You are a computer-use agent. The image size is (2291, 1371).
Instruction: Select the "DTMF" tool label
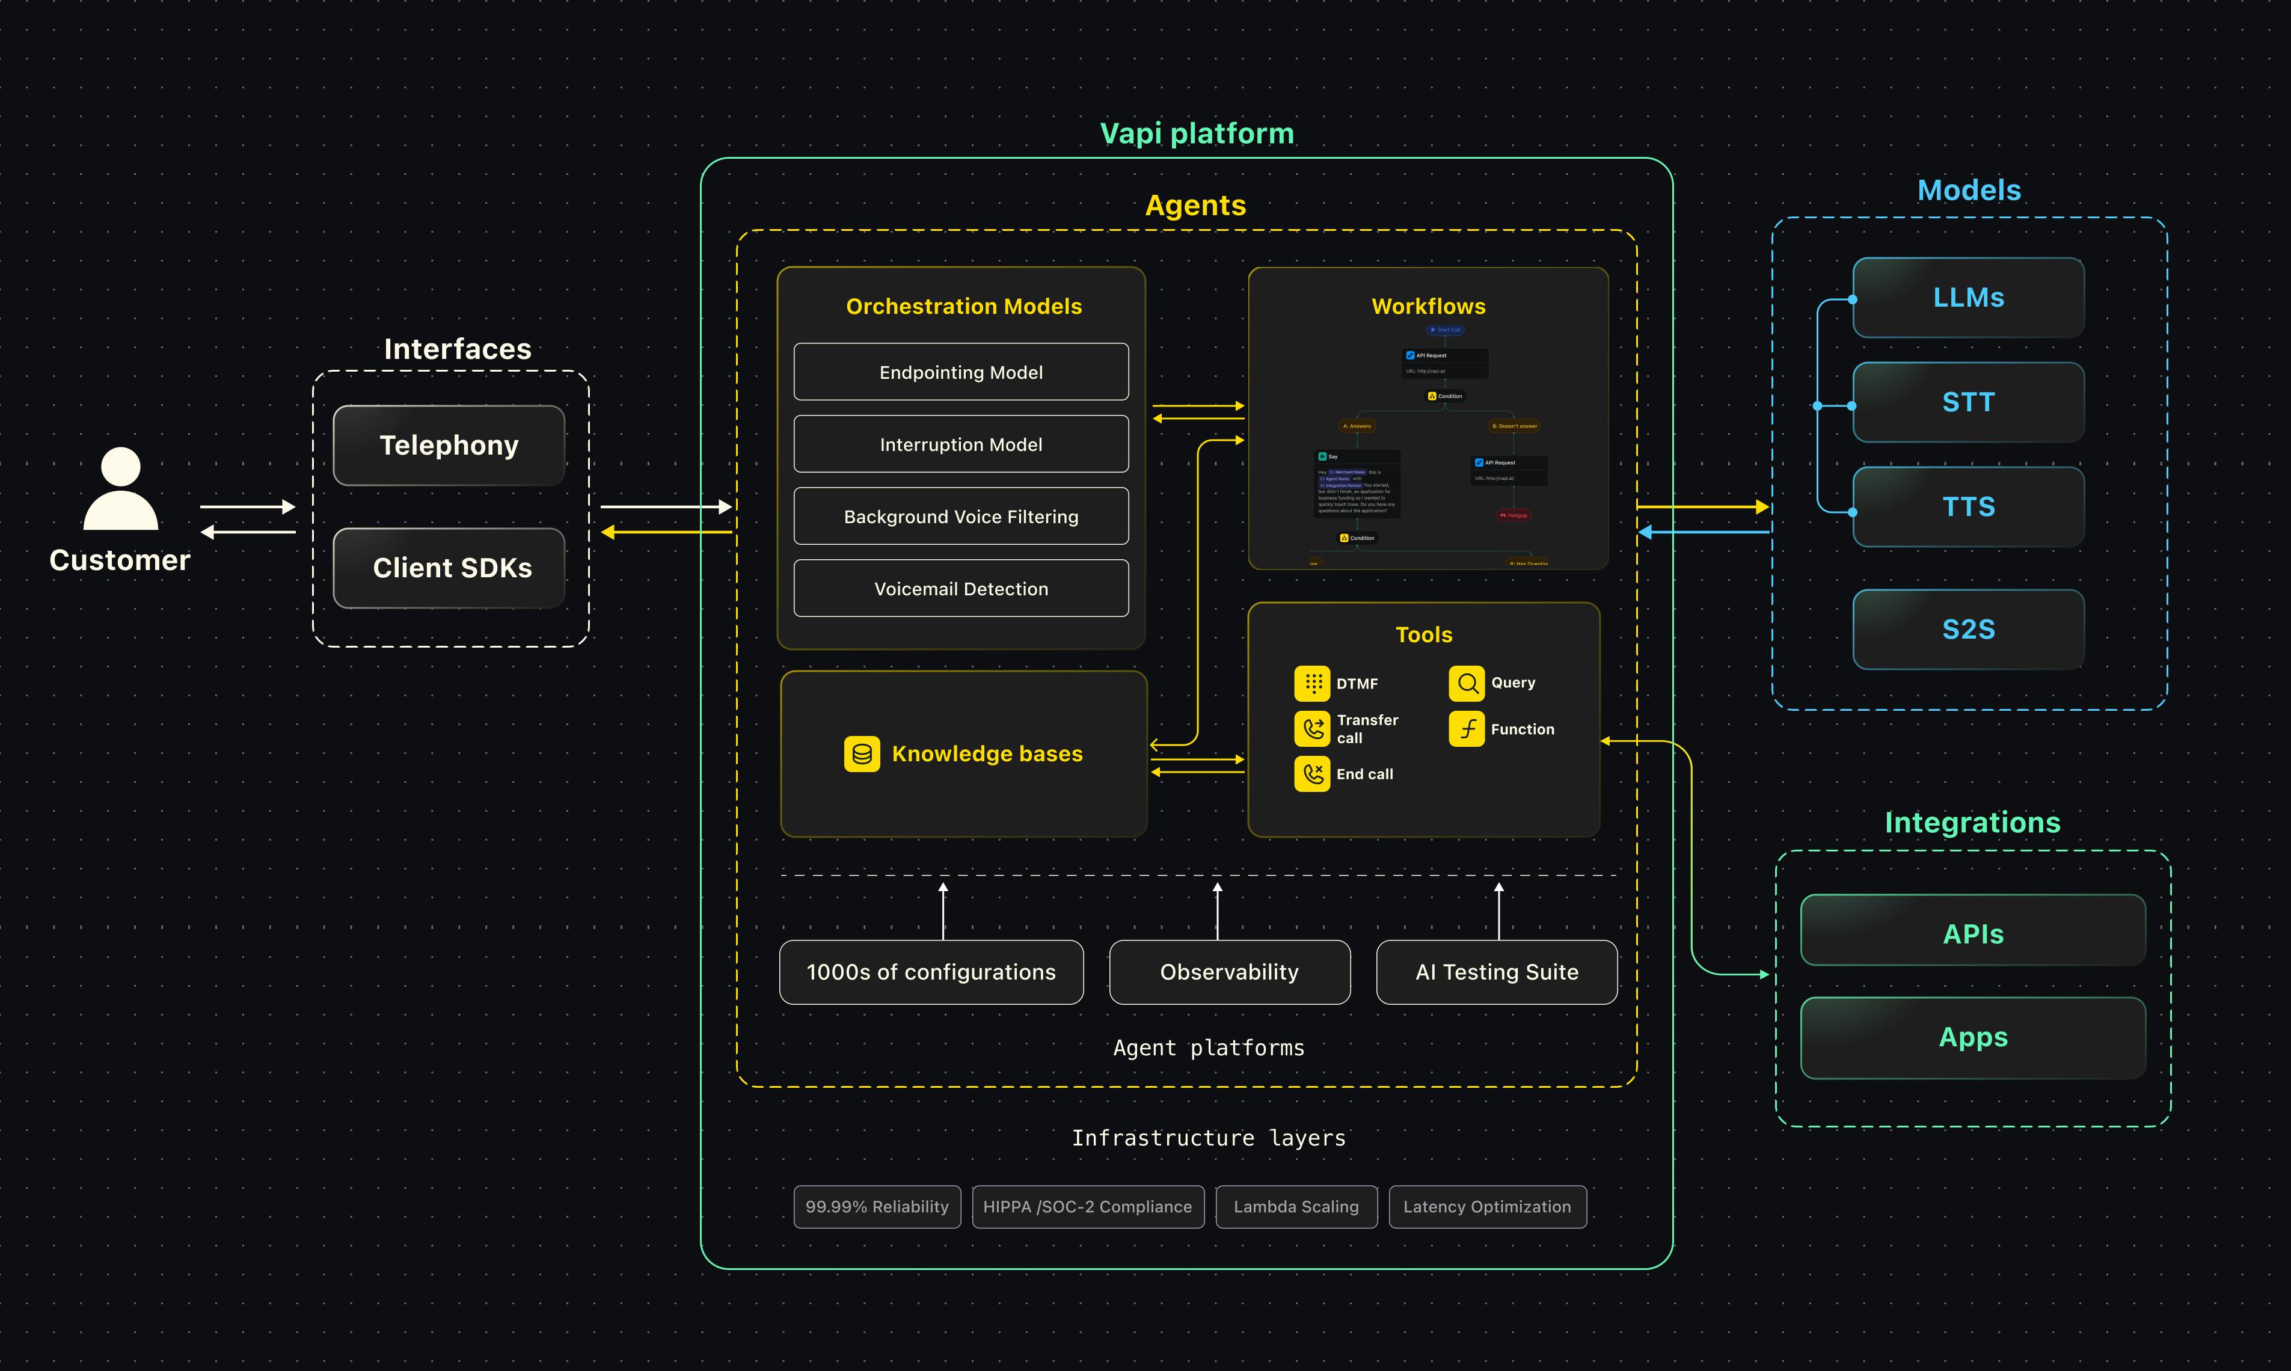pyautogui.click(x=1357, y=684)
